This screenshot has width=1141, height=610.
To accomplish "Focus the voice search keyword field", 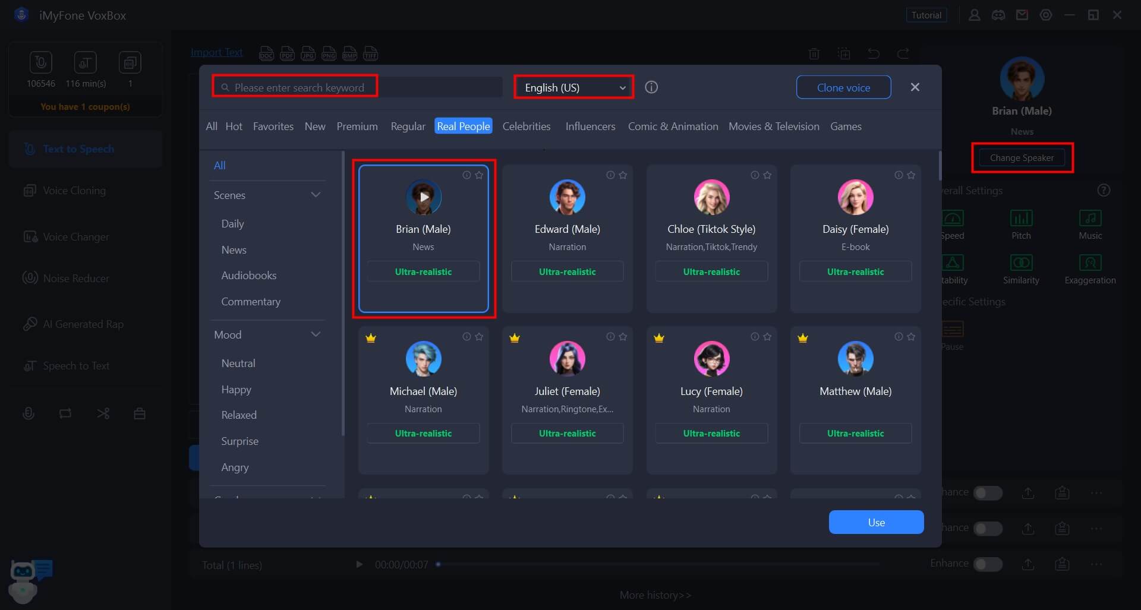I will pos(357,87).
